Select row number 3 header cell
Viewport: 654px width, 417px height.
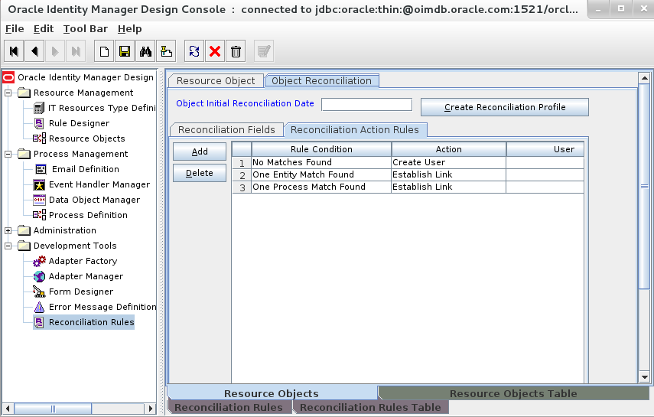242,187
